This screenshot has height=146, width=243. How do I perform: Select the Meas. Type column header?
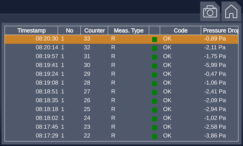[x=128, y=30]
